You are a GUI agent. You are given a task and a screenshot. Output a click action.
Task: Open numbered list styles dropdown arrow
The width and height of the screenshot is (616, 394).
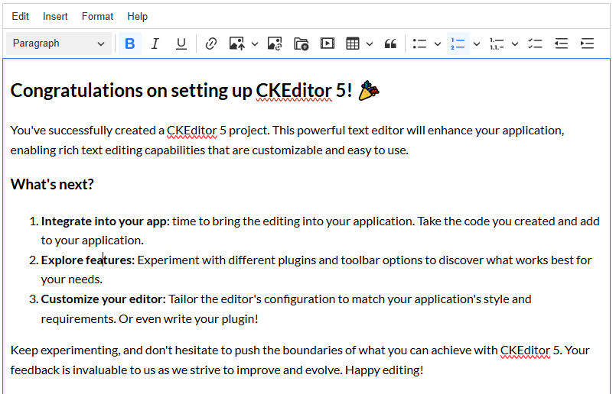pos(477,44)
